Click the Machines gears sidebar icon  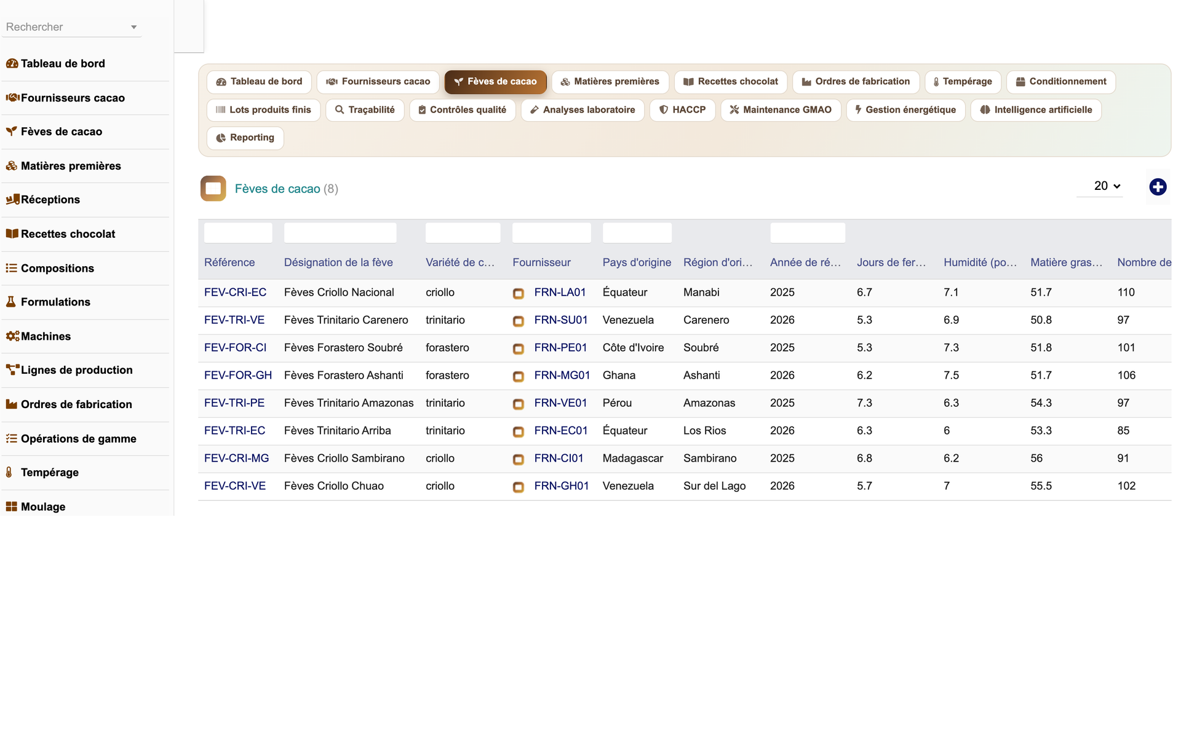coord(12,336)
